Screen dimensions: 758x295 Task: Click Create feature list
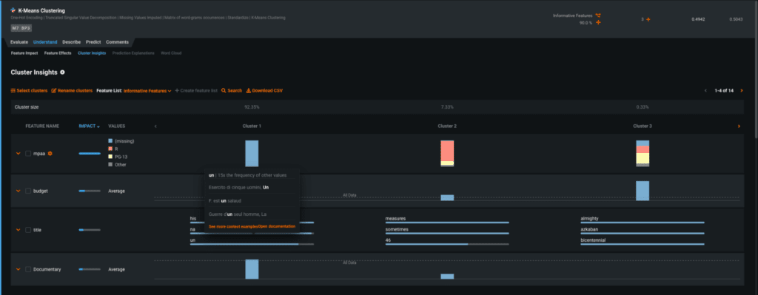point(196,90)
